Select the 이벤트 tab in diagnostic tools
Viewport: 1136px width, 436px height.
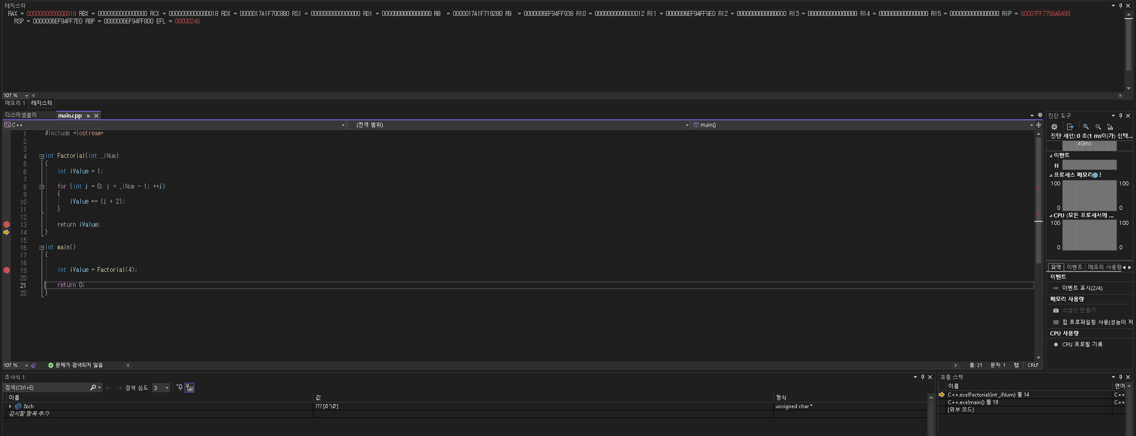[1074, 267]
